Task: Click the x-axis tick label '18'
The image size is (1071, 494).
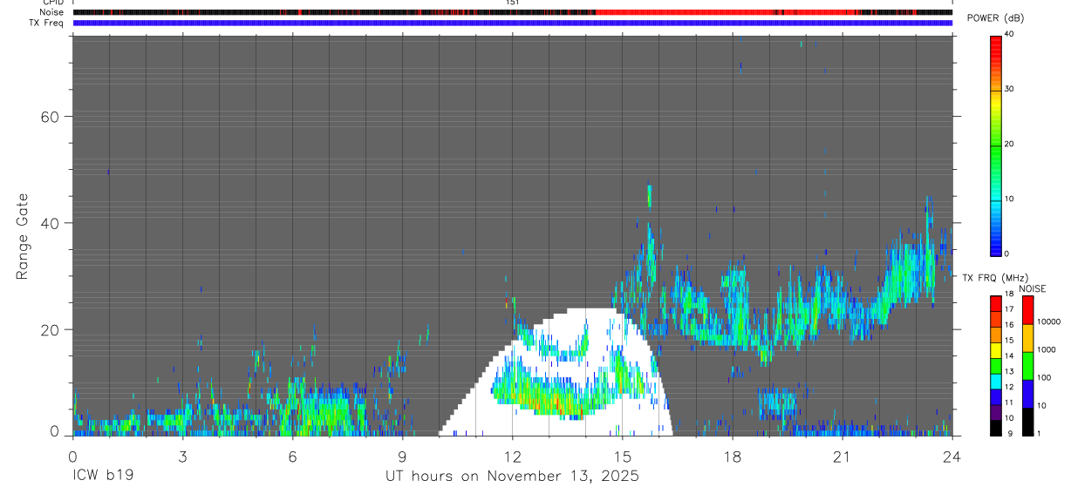Action: [x=732, y=456]
